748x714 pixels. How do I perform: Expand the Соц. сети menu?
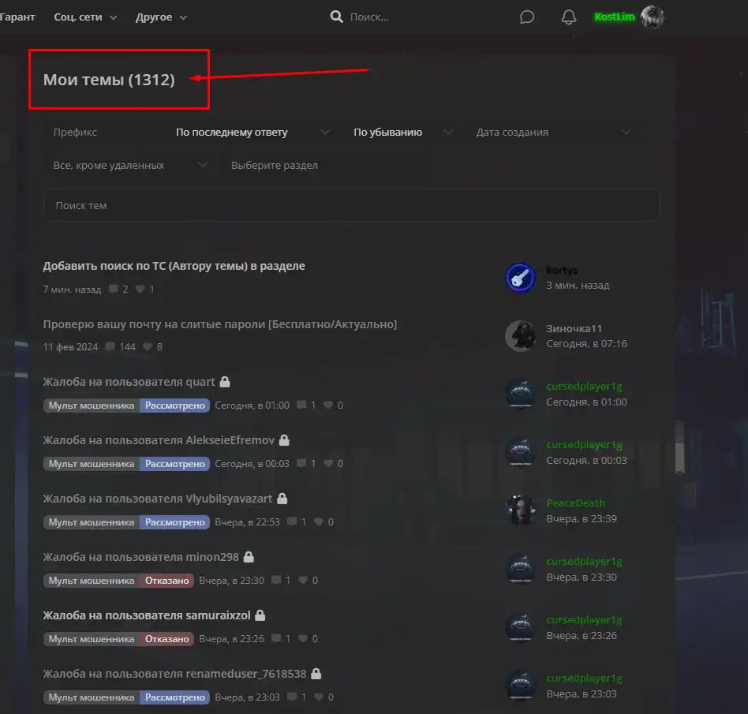point(85,17)
